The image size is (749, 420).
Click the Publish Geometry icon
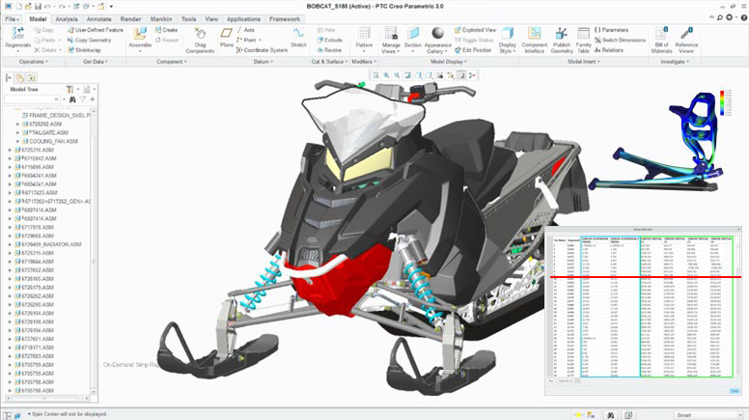point(562,34)
